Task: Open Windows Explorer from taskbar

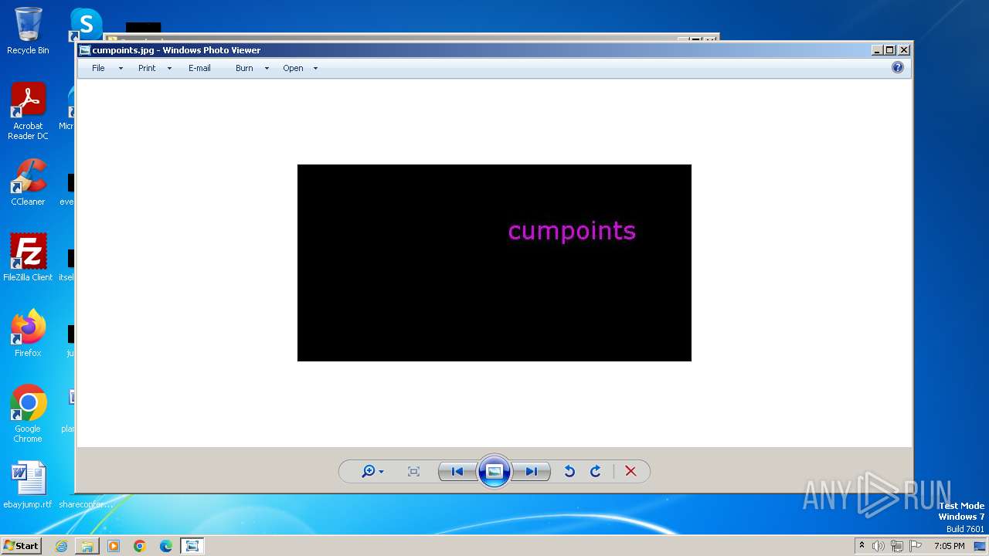Action: (x=87, y=546)
